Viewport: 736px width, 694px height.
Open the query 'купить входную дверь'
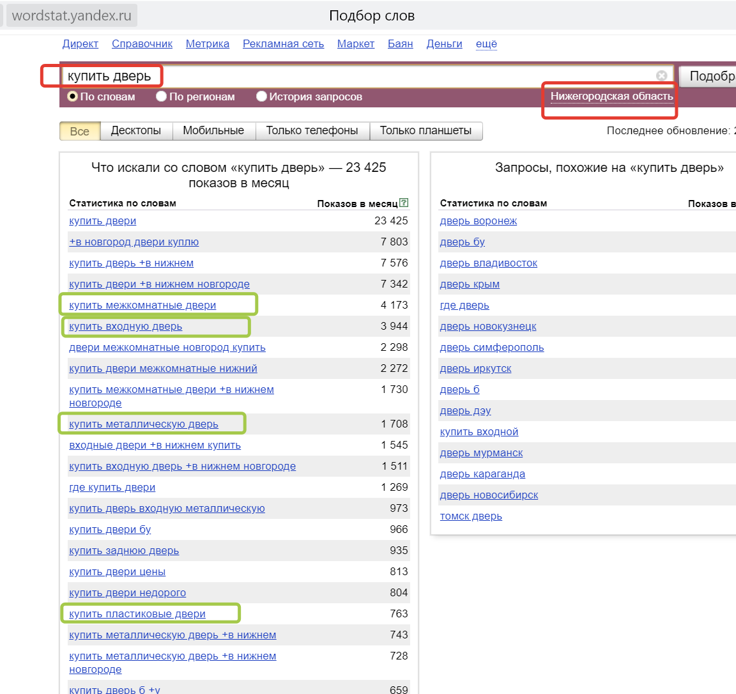click(125, 327)
